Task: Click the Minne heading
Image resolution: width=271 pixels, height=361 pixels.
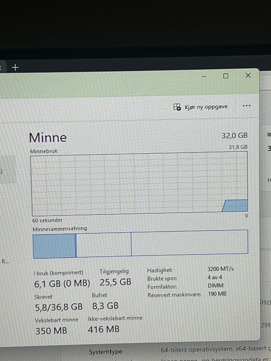Action: pos(48,137)
